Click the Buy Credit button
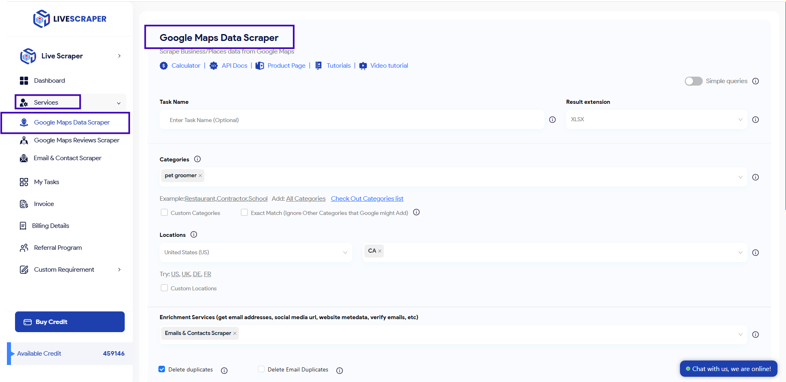Screen dimensions: 786x382 70,322
